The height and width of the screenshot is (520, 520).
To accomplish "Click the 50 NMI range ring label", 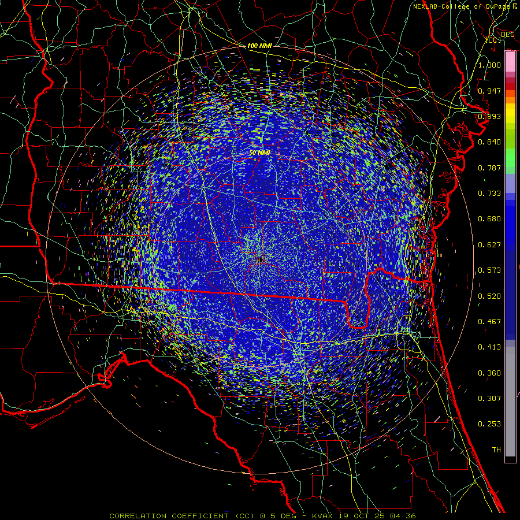I will [x=259, y=153].
